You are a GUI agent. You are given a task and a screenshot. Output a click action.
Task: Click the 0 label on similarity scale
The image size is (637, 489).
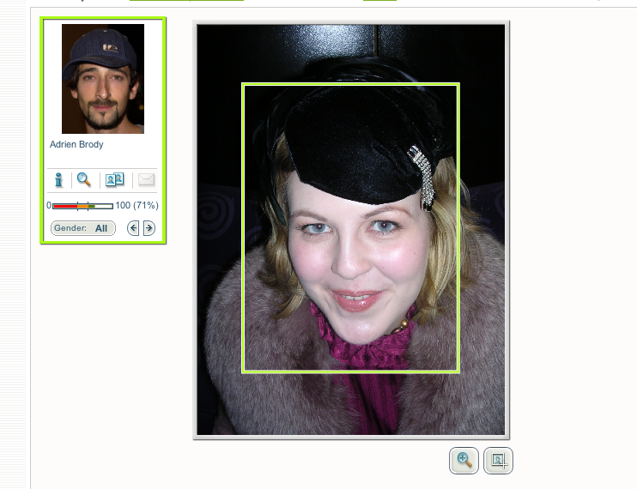(49, 206)
